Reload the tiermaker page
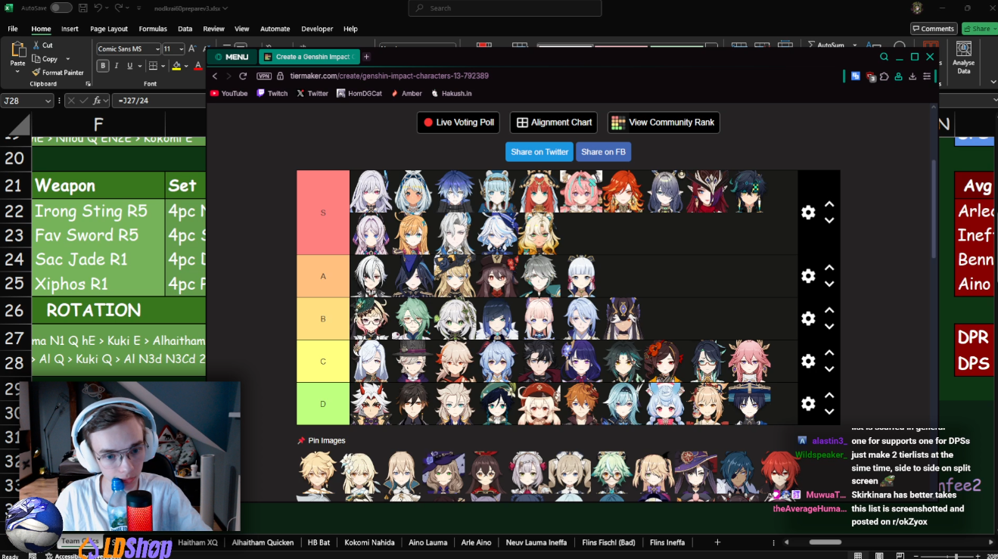 pyautogui.click(x=243, y=76)
